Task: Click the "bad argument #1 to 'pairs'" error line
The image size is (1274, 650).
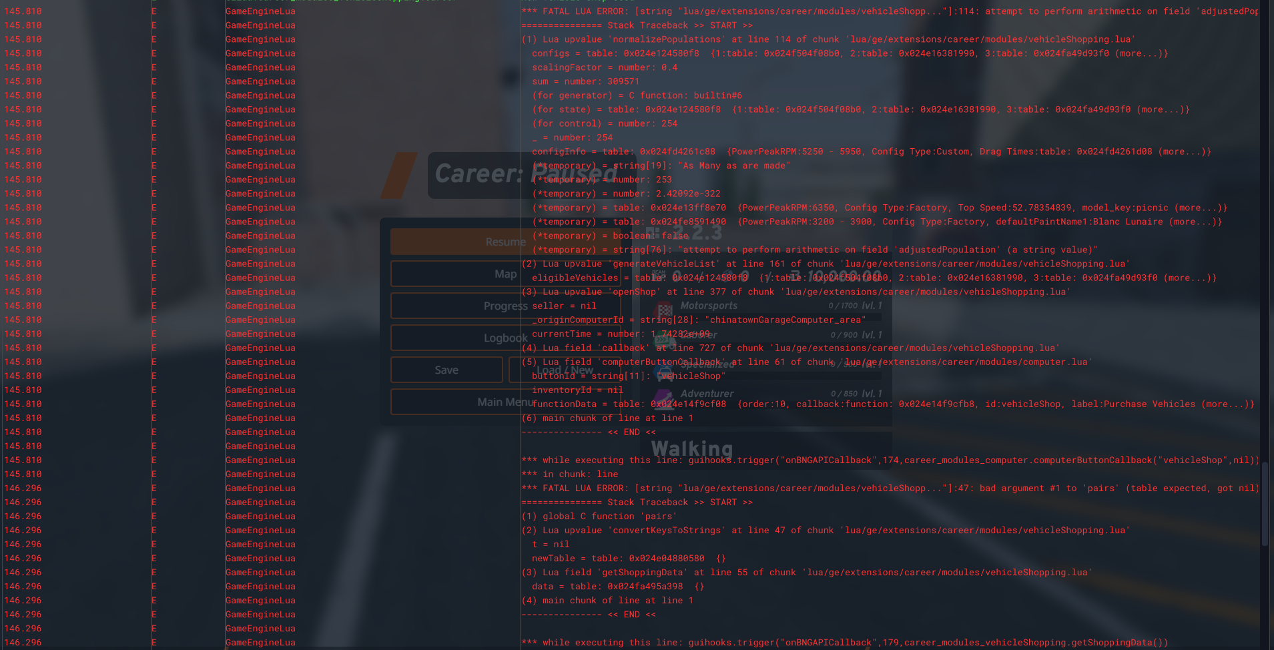Action: (x=890, y=488)
